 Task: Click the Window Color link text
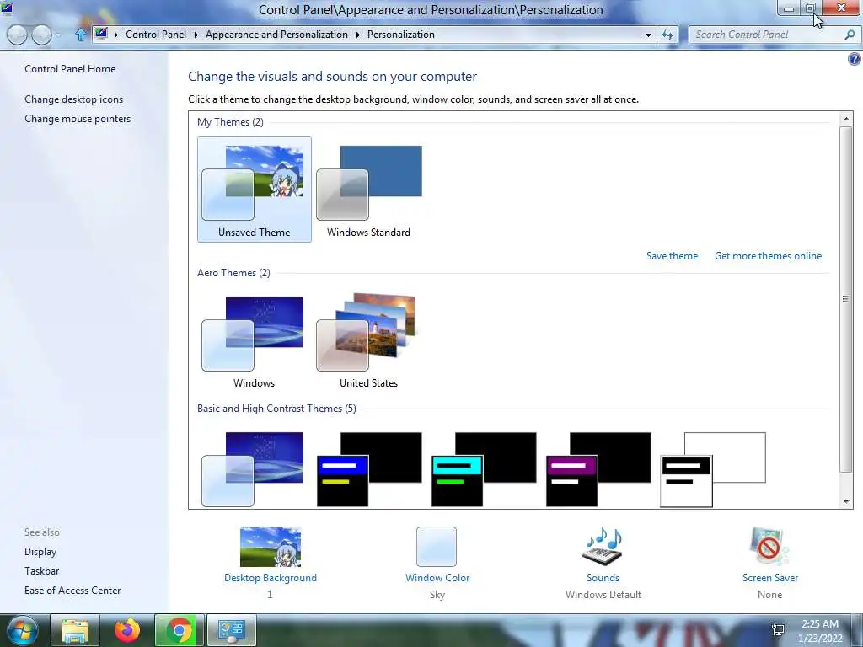(437, 578)
